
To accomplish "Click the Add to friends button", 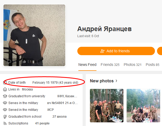I will (x=116, y=51).
